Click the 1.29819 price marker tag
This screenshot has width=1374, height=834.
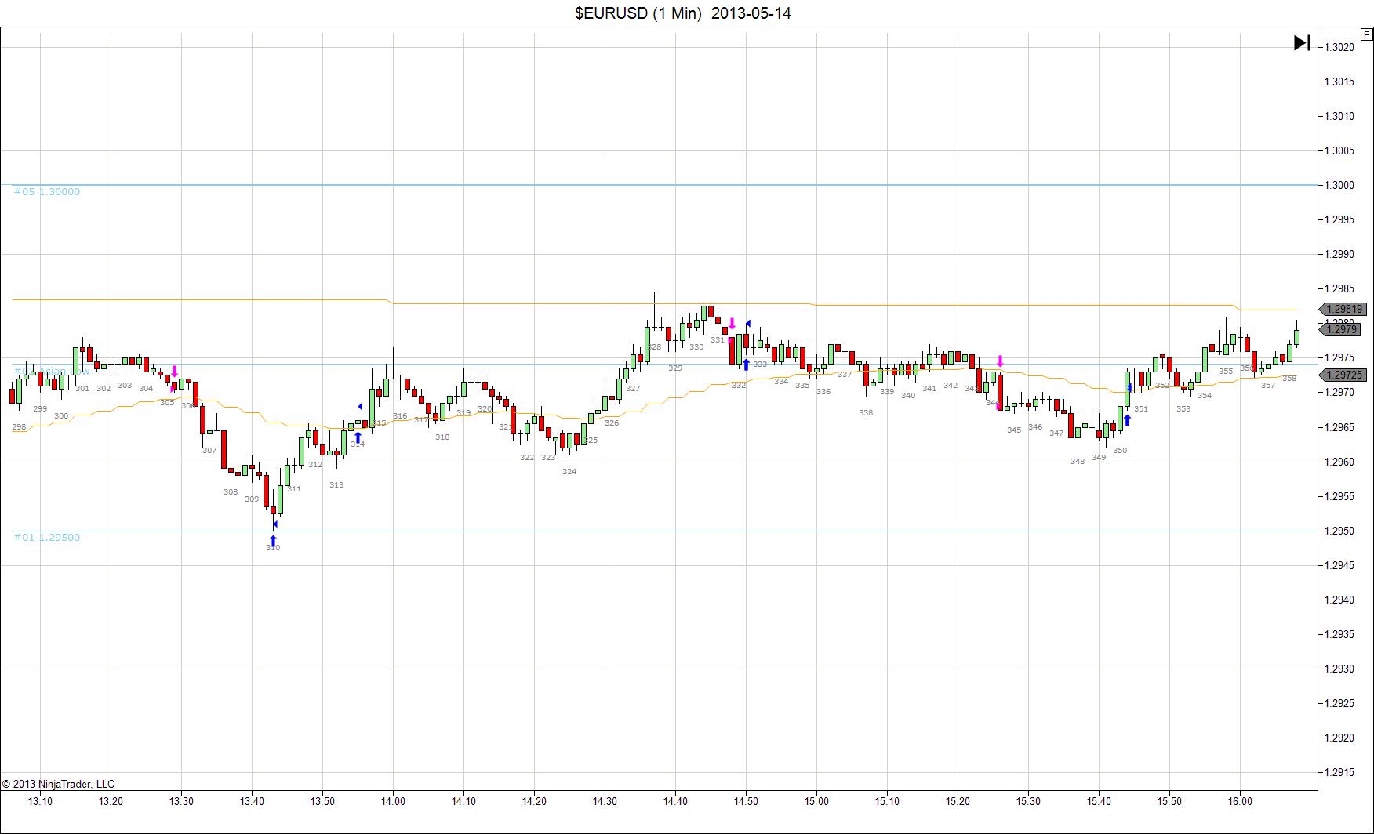pos(1344,309)
